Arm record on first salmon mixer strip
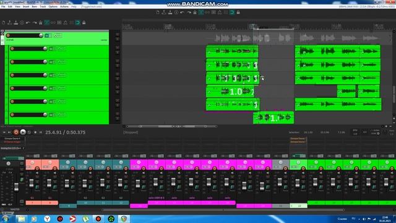Screen dimensions: 396x223 click(37, 168)
